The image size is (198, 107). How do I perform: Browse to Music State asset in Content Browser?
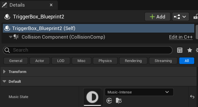pyautogui.click(x=119, y=101)
